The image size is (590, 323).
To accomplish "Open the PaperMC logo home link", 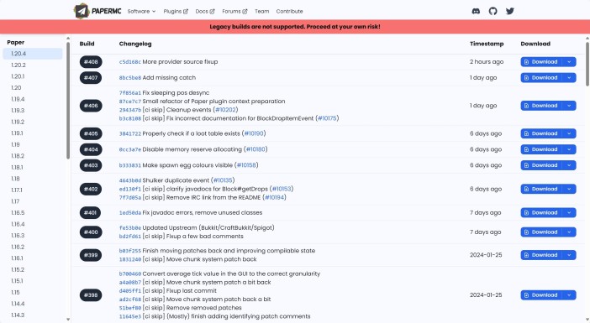I will coord(97,11).
